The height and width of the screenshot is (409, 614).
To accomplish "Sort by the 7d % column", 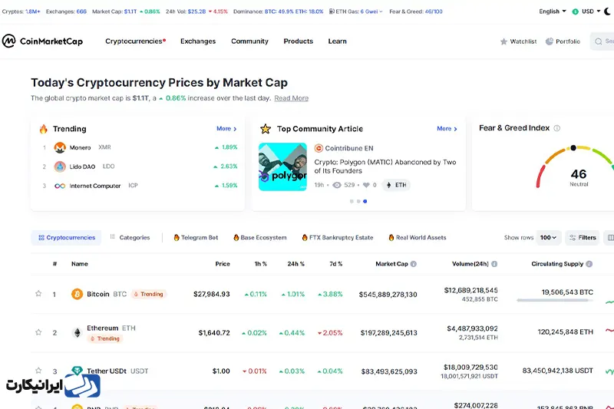I will pos(335,264).
